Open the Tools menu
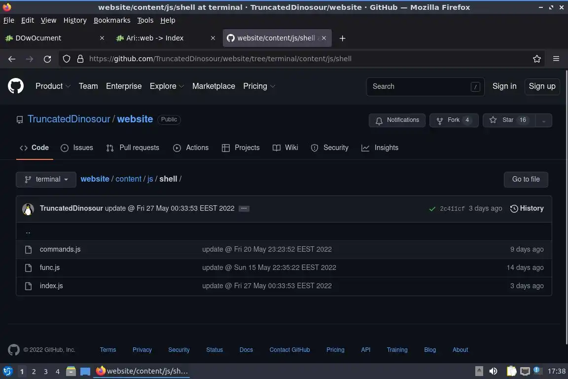Screen dimensions: 568x379 pyautogui.click(x=145, y=20)
